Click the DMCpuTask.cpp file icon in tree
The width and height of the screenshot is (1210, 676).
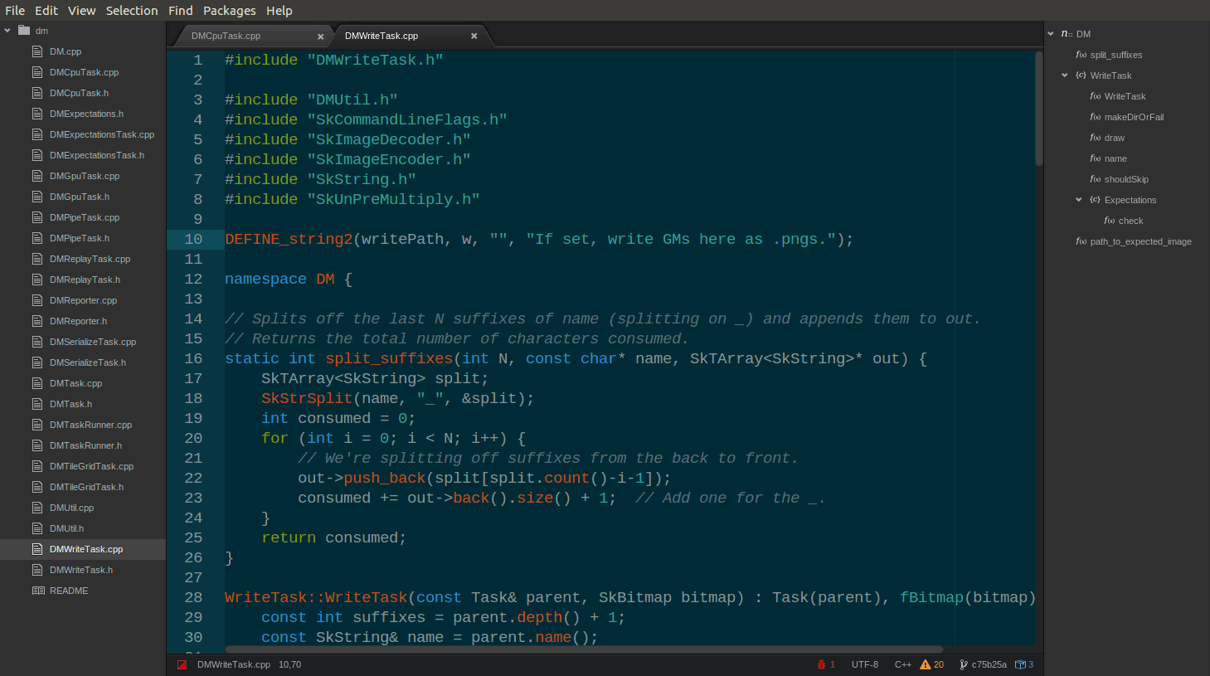point(37,72)
